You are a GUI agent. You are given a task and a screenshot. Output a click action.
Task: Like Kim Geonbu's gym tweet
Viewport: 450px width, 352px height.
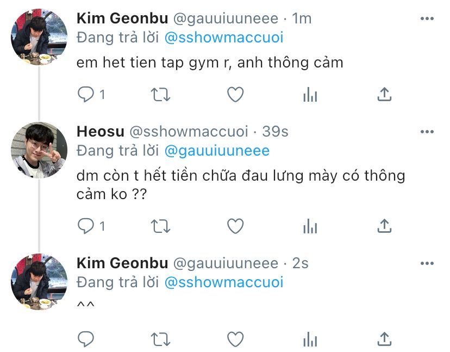(235, 94)
